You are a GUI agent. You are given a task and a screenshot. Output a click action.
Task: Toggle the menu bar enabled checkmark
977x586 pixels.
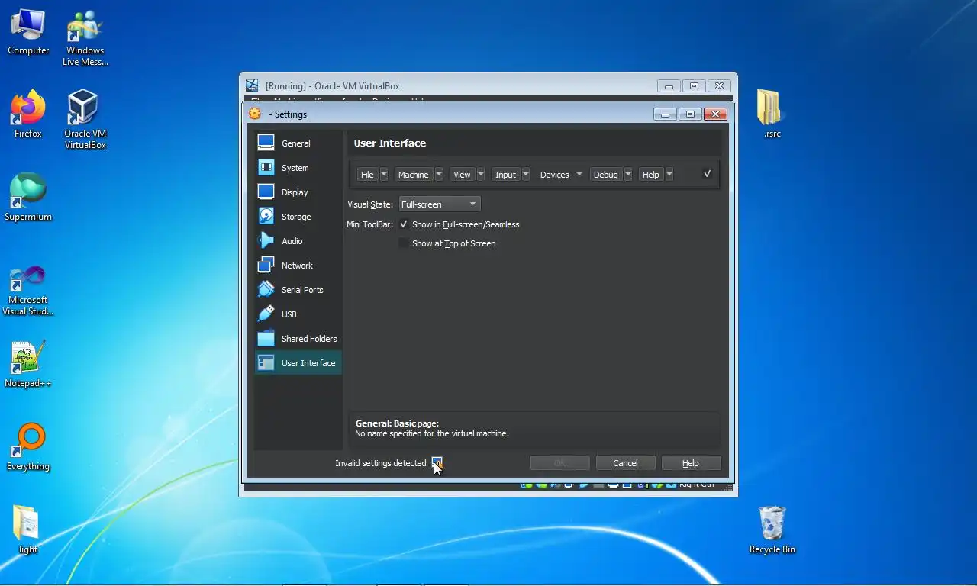coord(708,174)
